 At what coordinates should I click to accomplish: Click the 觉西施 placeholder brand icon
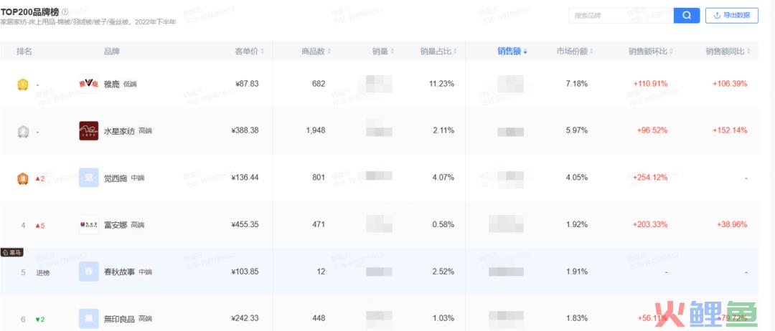[88, 178]
